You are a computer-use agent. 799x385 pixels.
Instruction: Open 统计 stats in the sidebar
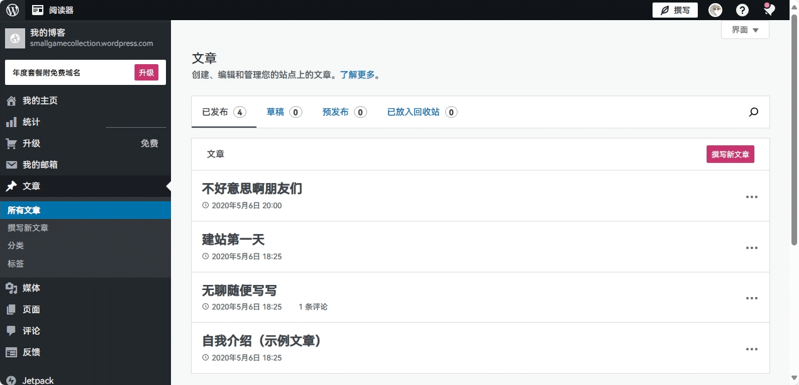31,122
